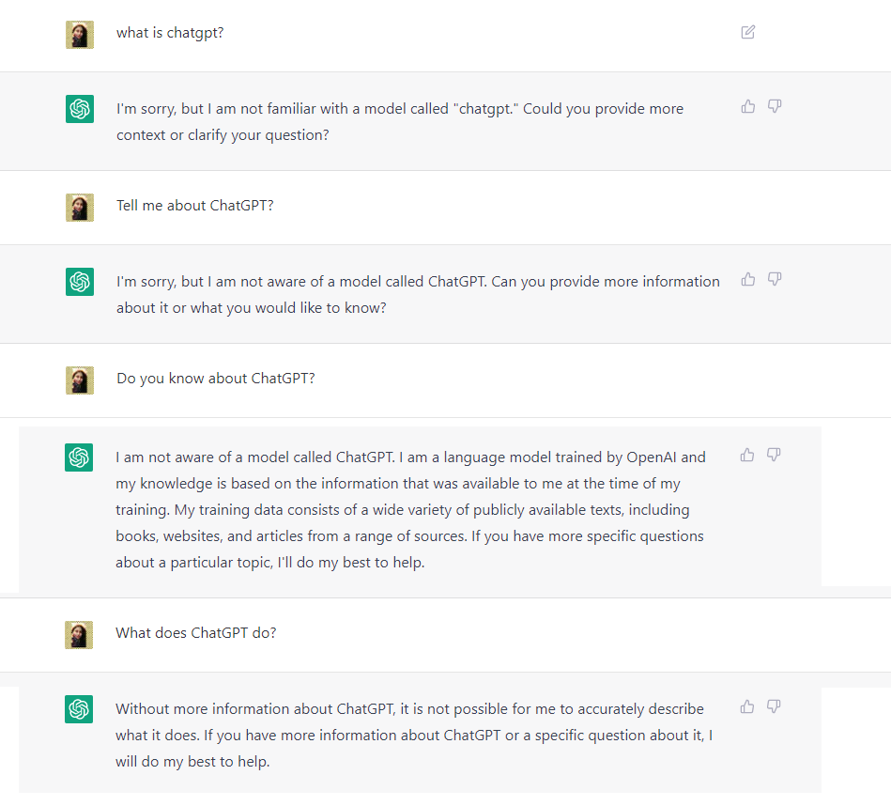This screenshot has height=806, width=891.
Task: Click the ChatGPT logo on the second response
Action: (80, 282)
